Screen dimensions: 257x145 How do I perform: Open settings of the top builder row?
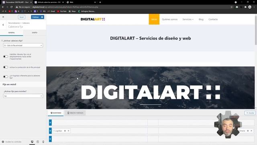(x=50, y=122)
